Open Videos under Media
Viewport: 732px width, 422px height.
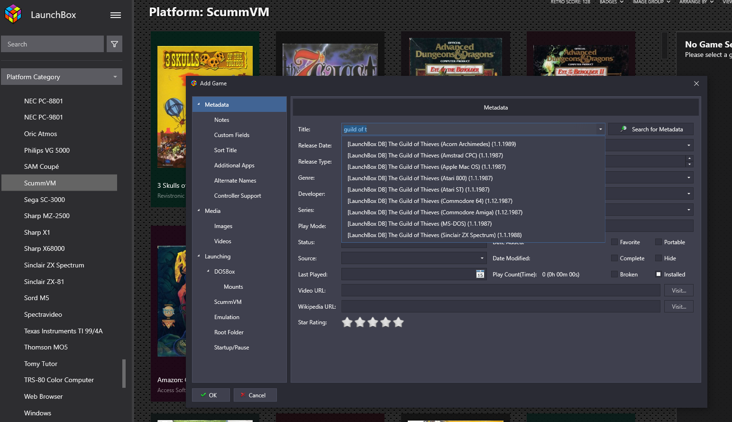click(x=222, y=241)
